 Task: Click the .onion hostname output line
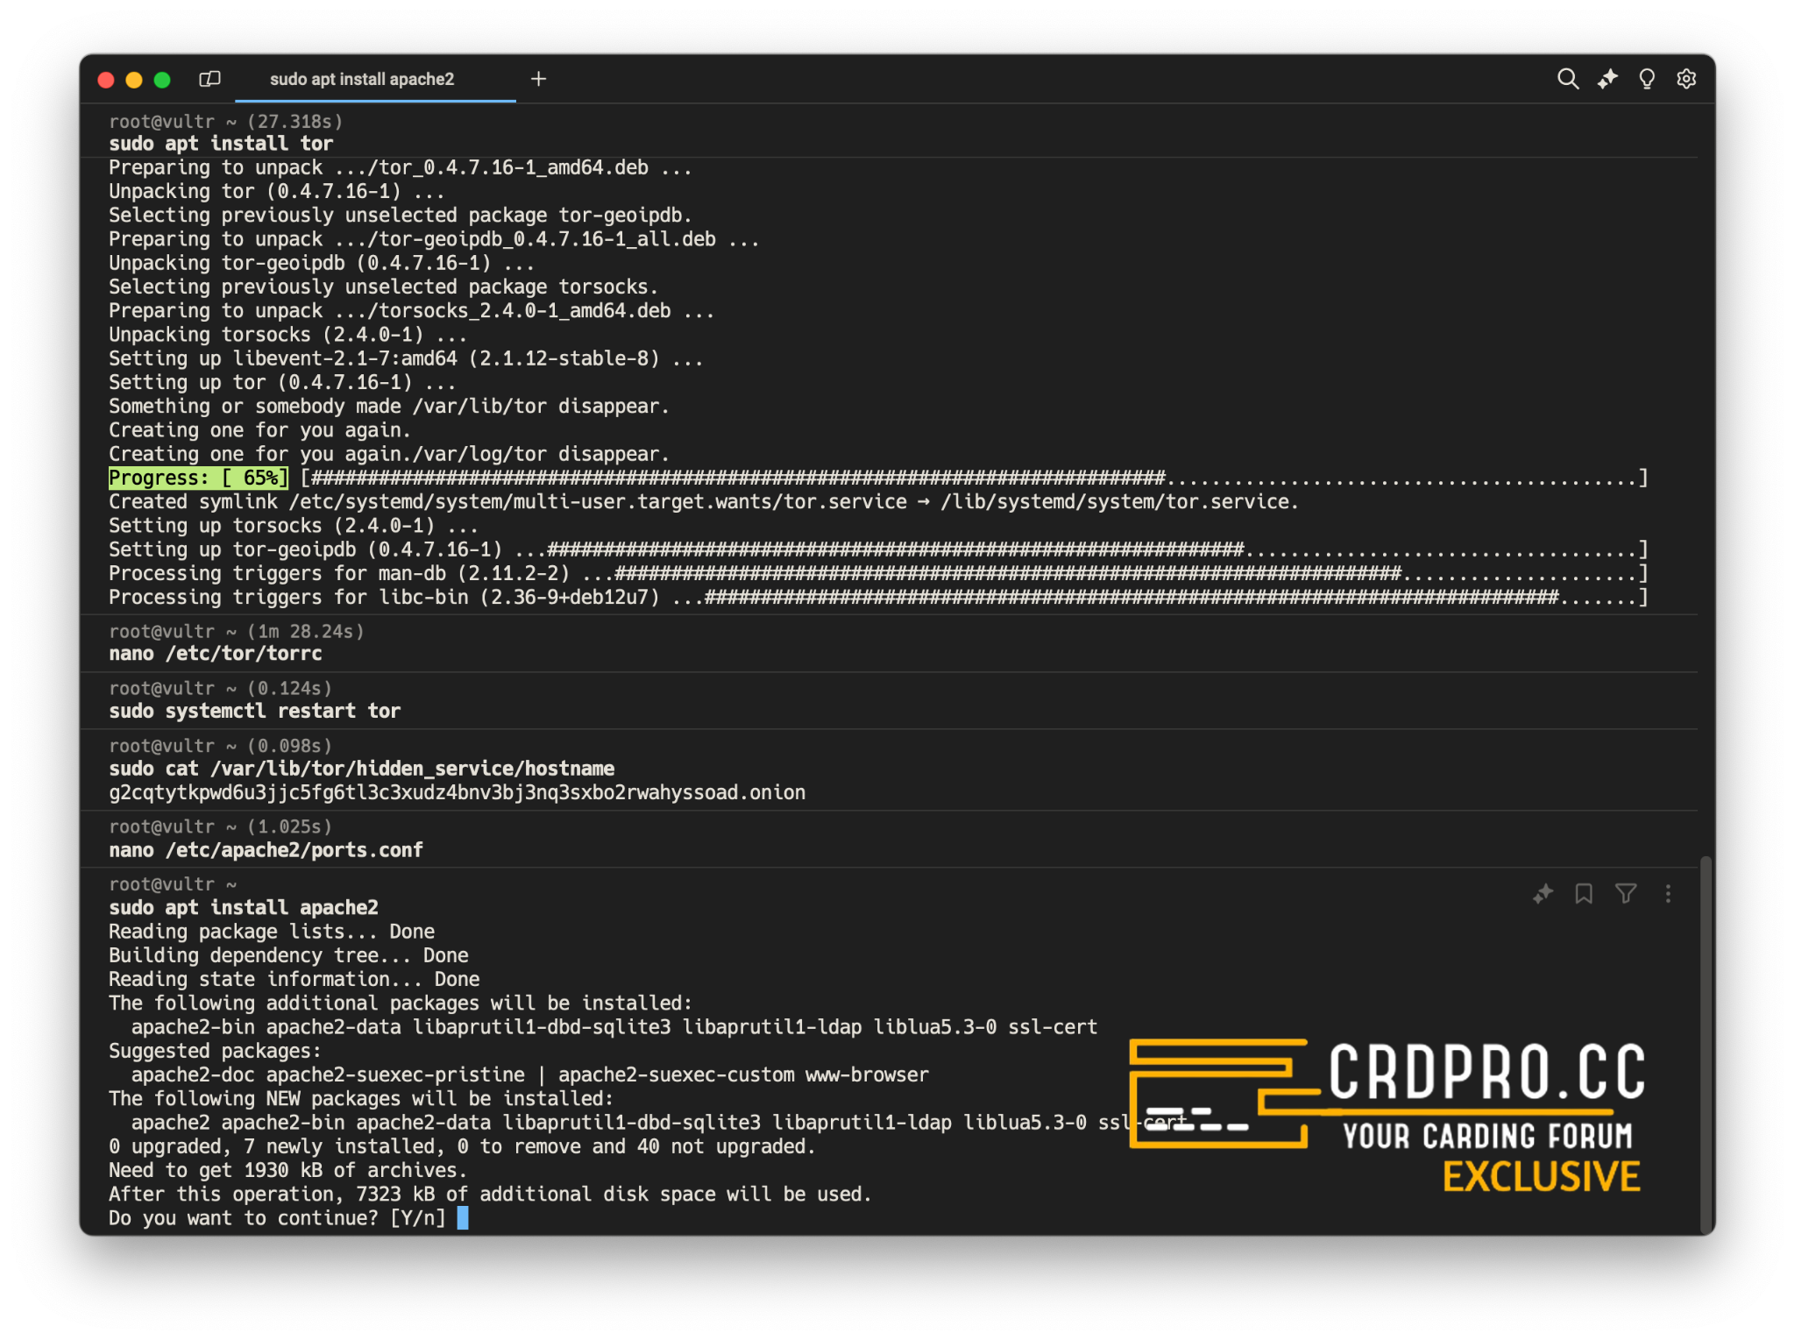coord(457,792)
